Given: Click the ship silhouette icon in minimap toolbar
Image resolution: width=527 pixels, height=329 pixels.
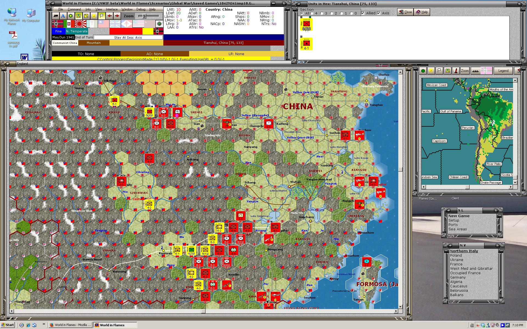Looking at the screenshot, I should (x=475, y=71).
